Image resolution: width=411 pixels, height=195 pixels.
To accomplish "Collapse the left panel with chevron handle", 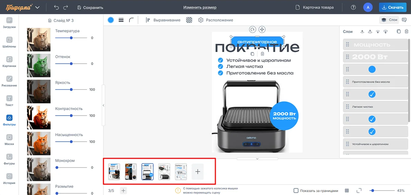I will click(103, 105).
